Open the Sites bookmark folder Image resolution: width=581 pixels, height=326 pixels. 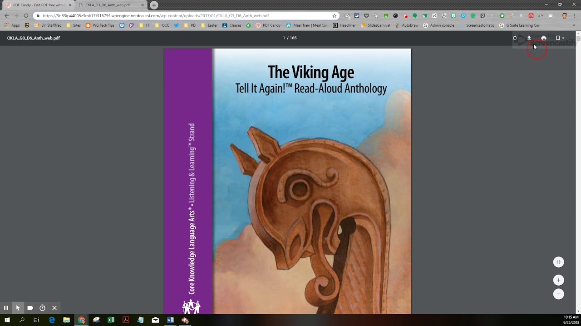(74, 25)
